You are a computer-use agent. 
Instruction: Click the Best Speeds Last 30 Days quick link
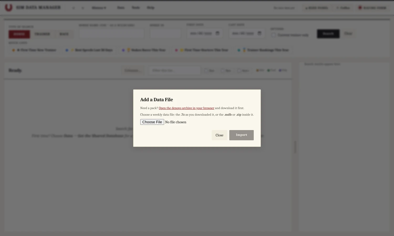tap(89, 50)
